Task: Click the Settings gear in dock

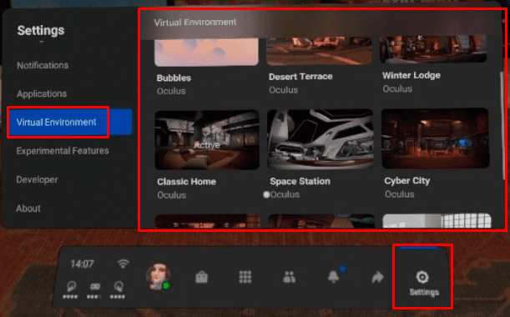Action: pos(422,277)
